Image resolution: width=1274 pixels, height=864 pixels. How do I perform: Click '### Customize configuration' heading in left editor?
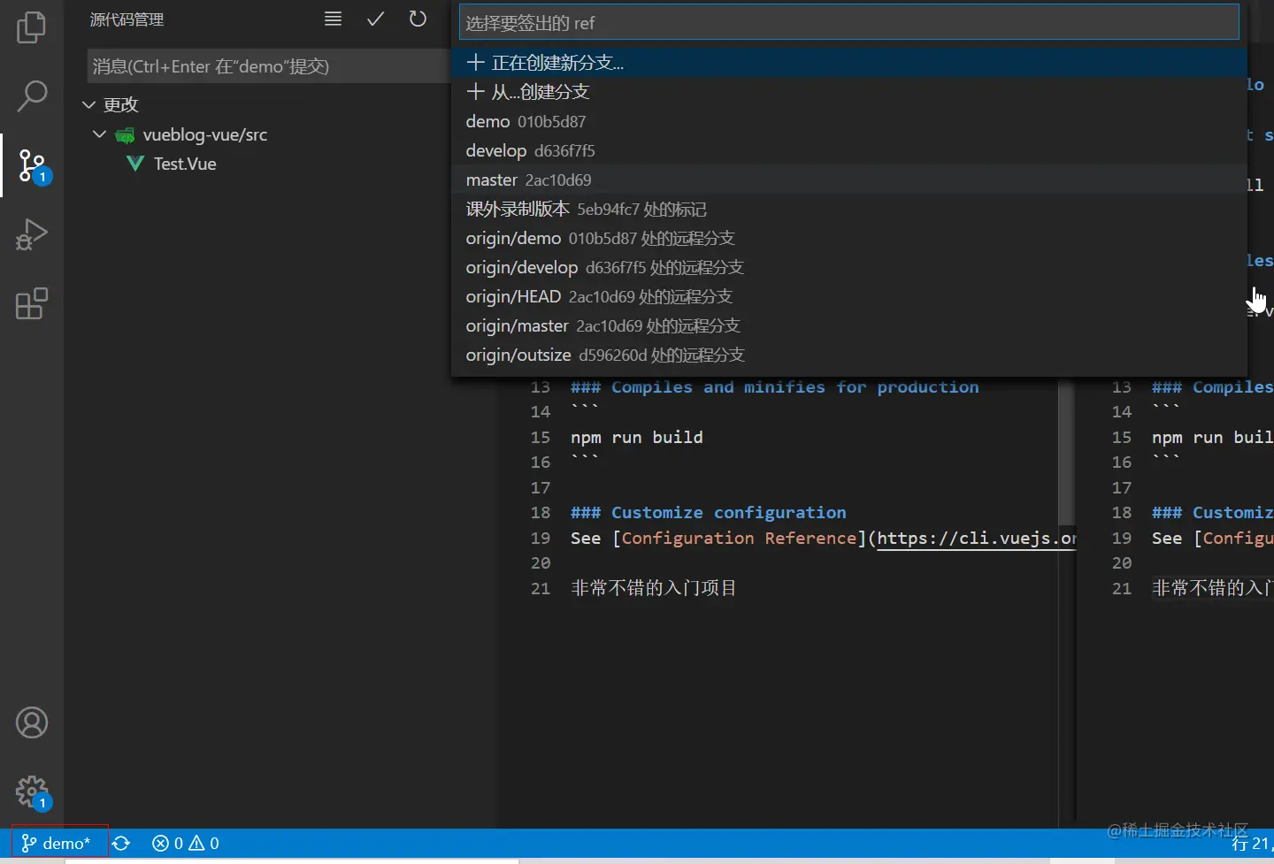pos(709,512)
